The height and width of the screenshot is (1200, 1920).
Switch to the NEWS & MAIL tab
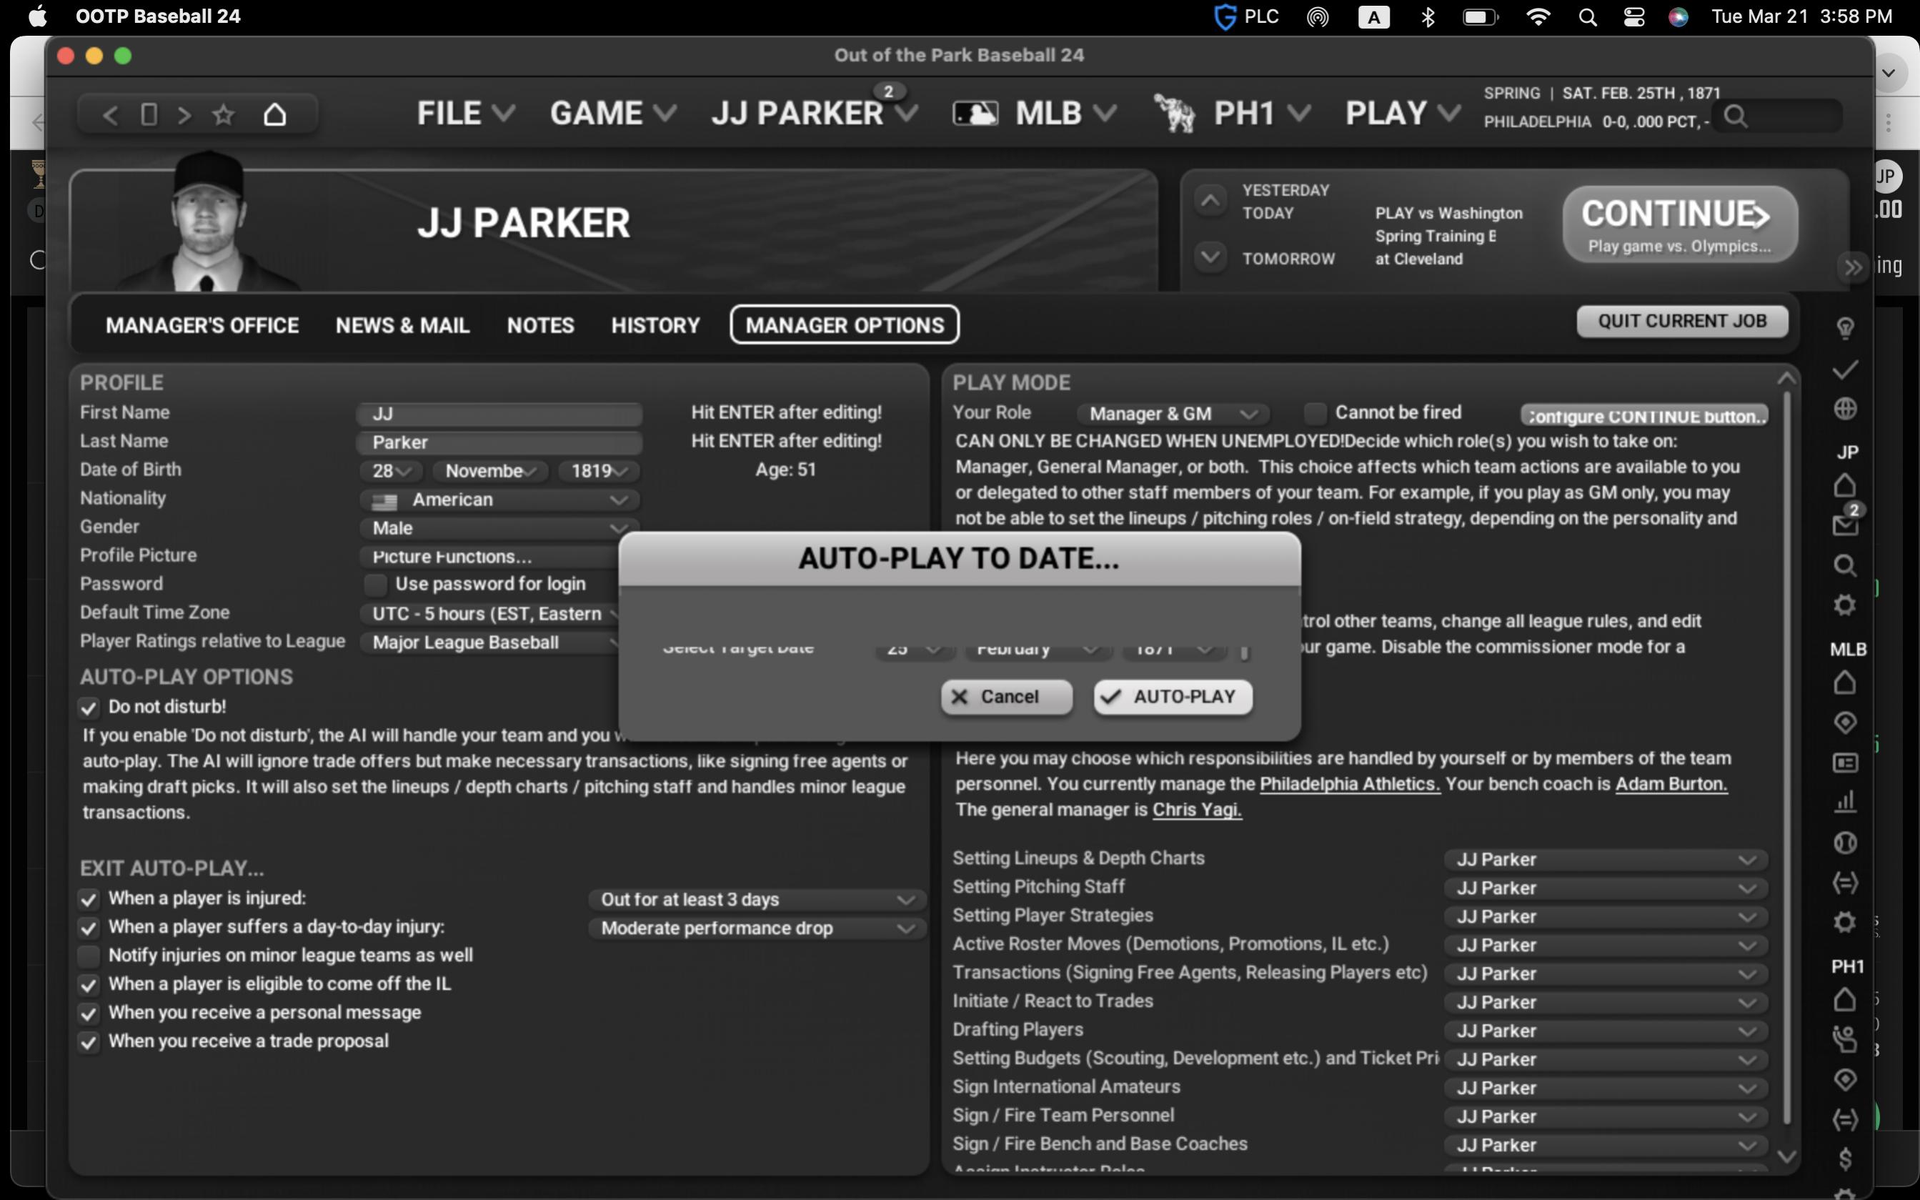[x=402, y=325]
